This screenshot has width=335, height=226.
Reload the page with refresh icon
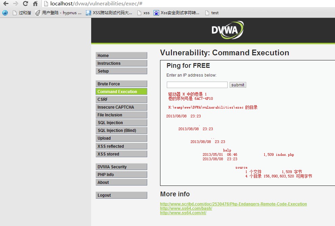tap(25, 3)
